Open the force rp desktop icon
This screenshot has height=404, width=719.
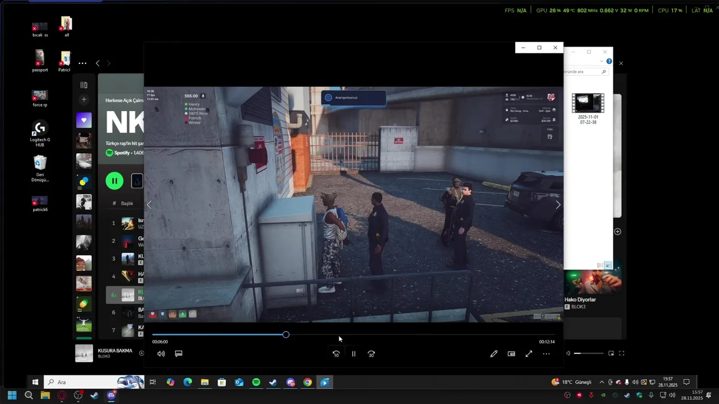tap(40, 99)
